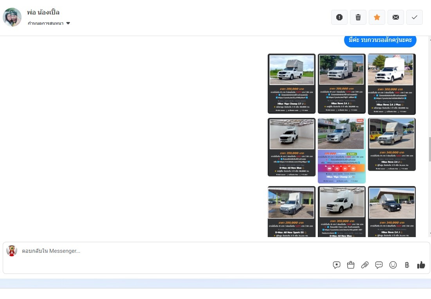This screenshot has height=299, width=431.
Task: Open saved replies star-bubble icon
Action: 337,265
